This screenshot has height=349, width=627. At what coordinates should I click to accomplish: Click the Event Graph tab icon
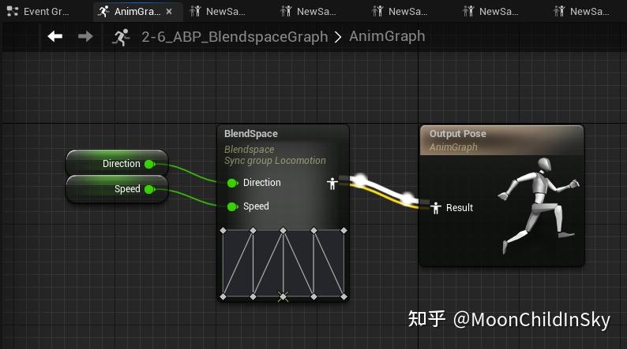(x=13, y=12)
